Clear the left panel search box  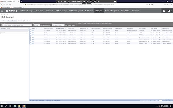(27, 33)
